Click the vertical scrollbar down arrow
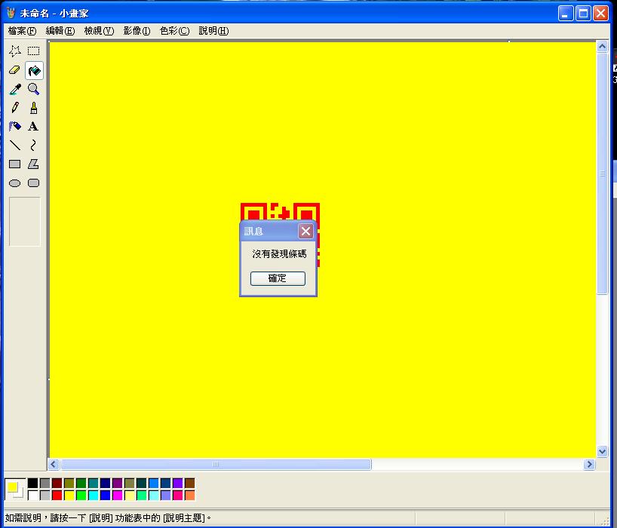Image resolution: width=617 pixels, height=528 pixels. pyautogui.click(x=602, y=451)
